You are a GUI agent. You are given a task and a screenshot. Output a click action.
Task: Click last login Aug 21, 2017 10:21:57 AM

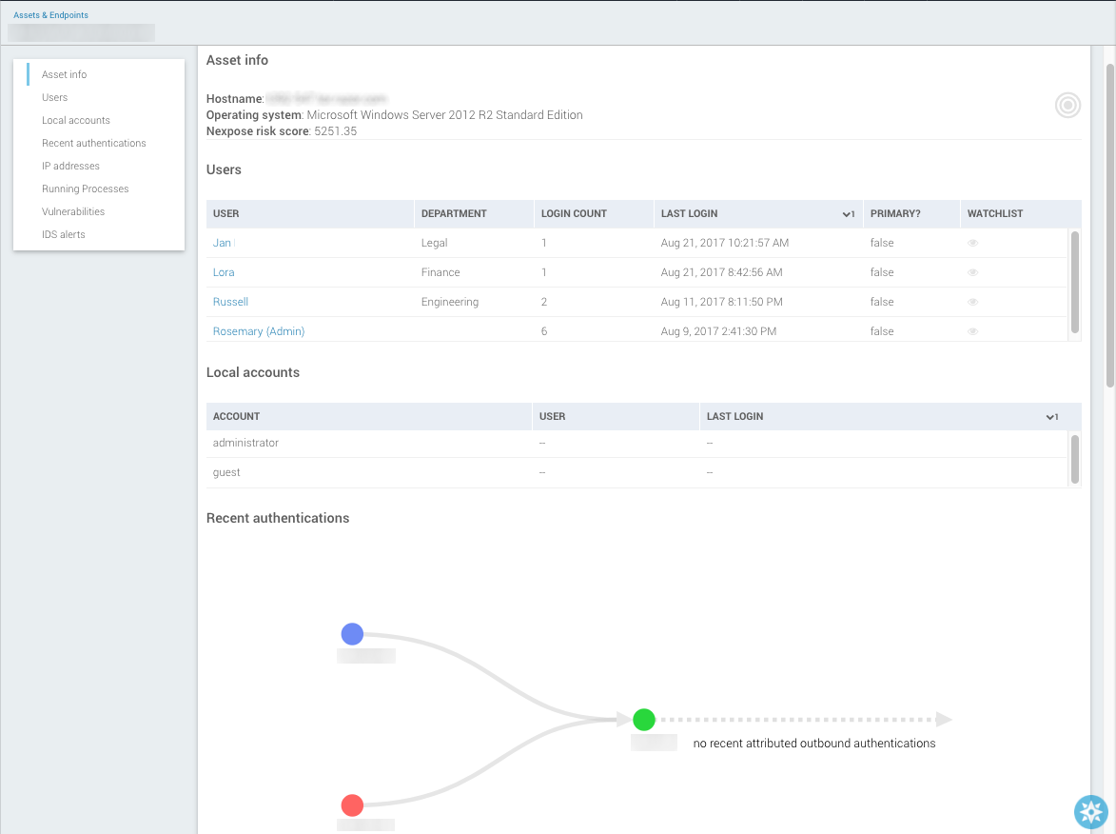[x=725, y=243]
